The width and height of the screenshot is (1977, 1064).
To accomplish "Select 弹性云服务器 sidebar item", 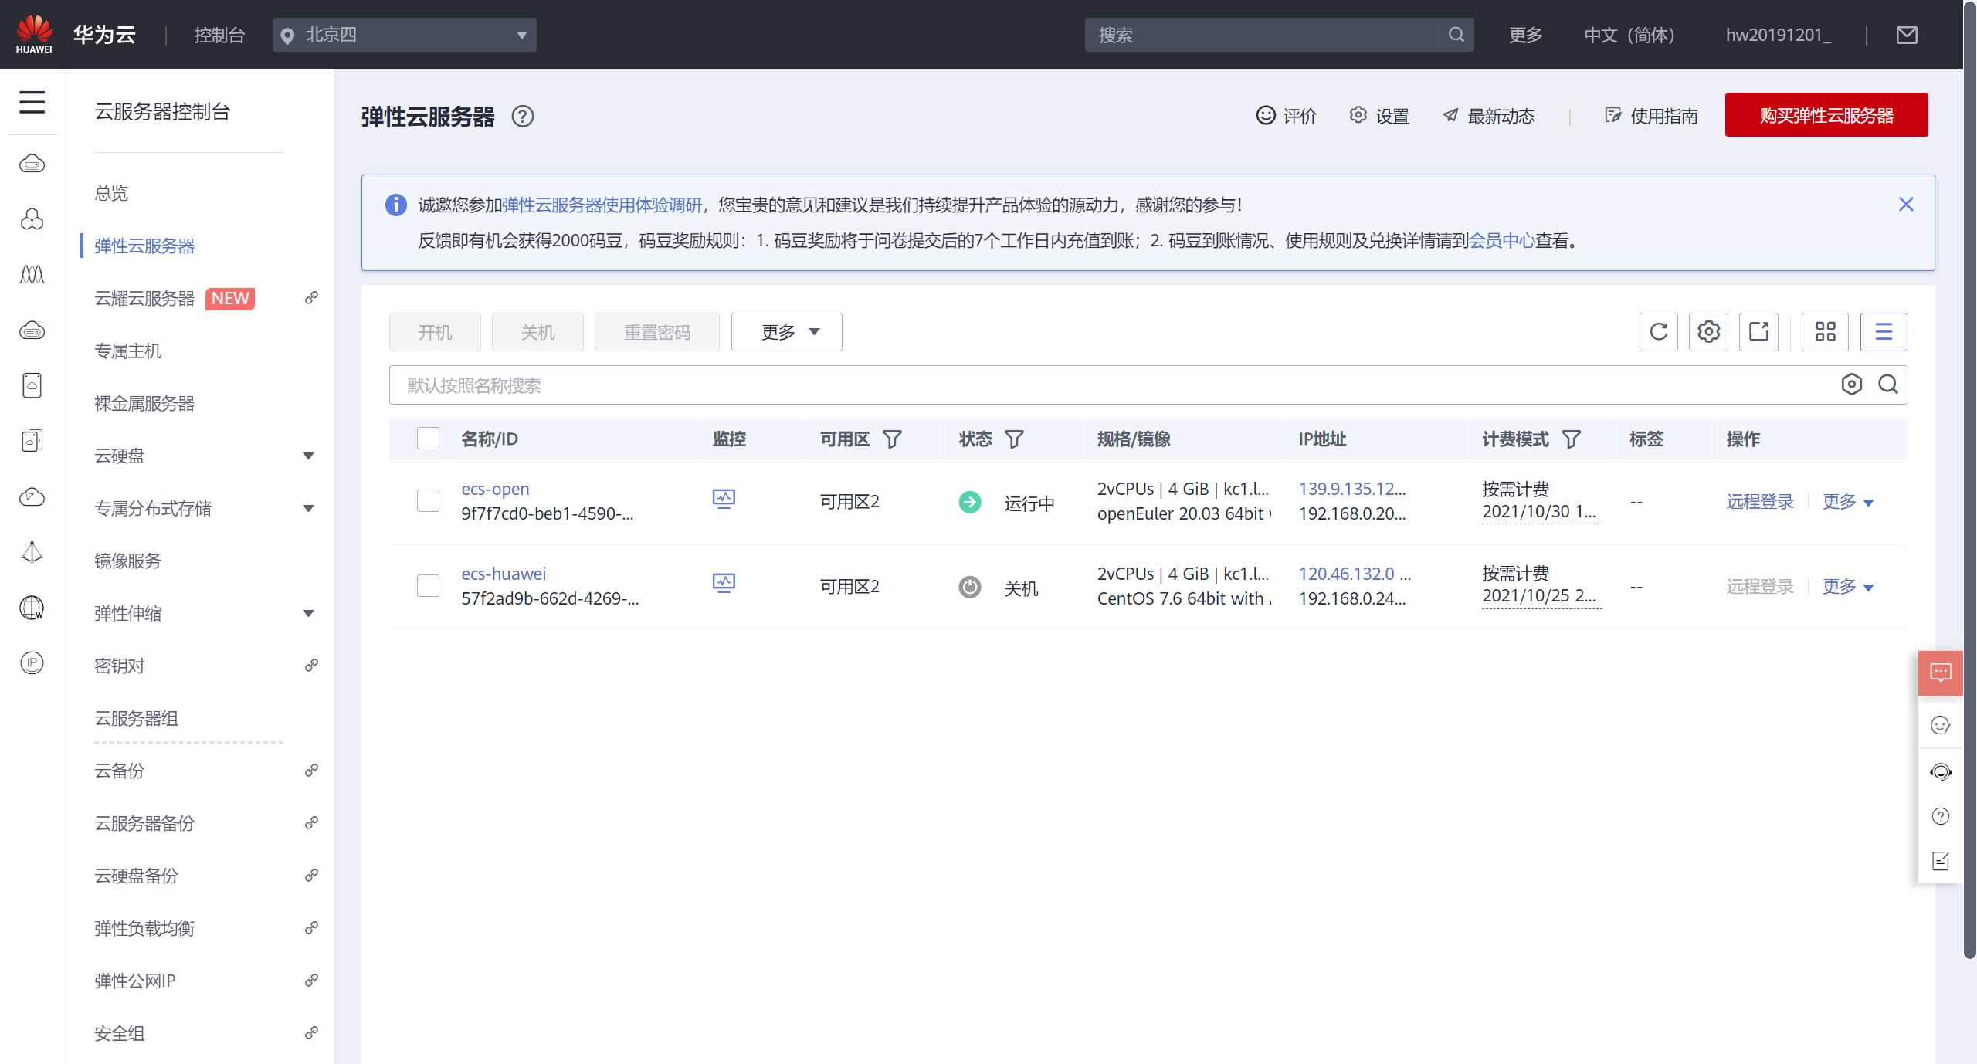I will pos(144,246).
